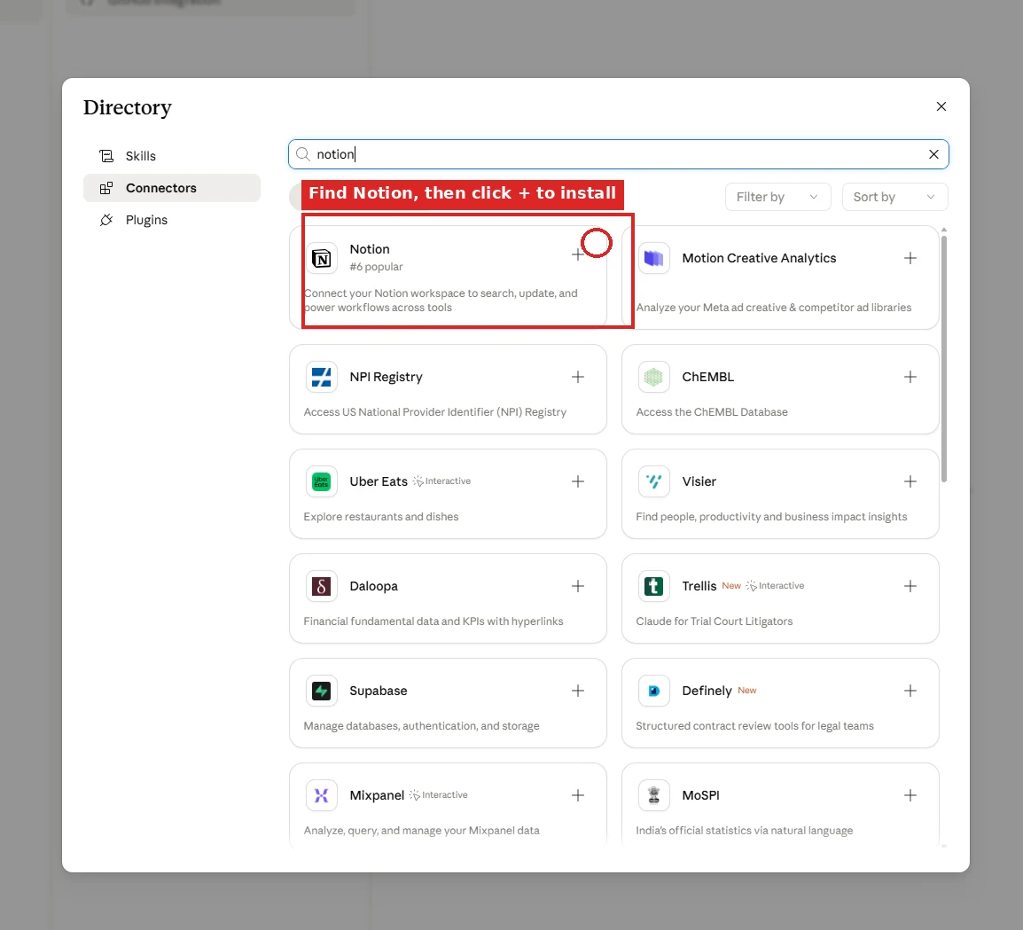Add Visier connector with plus icon
Viewport: 1023px width, 930px height.
[x=910, y=481]
